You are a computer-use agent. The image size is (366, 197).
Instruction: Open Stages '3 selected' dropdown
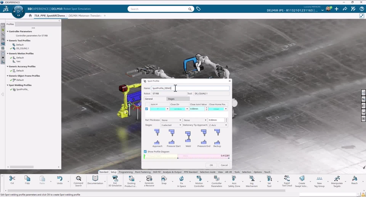click(171, 125)
